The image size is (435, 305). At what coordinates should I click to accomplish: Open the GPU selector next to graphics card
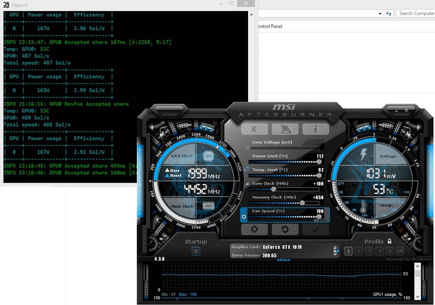pos(335,251)
